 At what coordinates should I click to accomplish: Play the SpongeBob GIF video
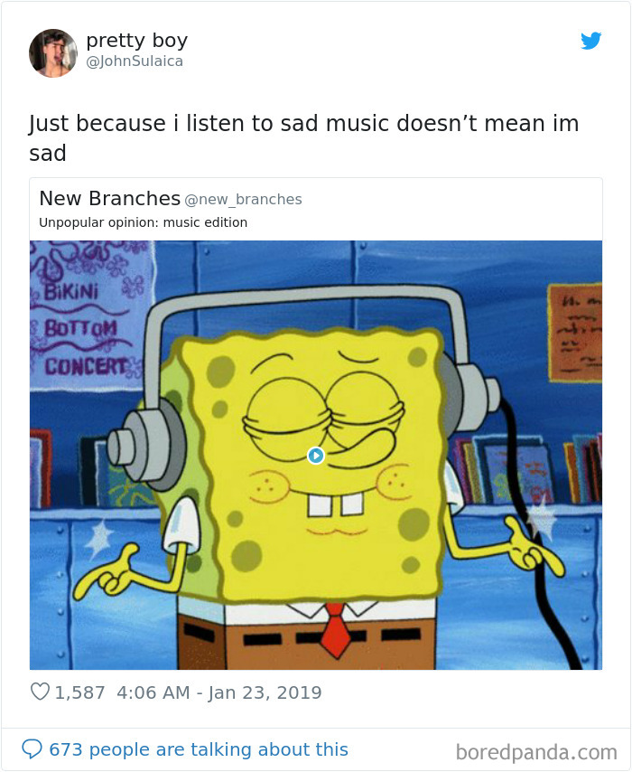(x=316, y=456)
